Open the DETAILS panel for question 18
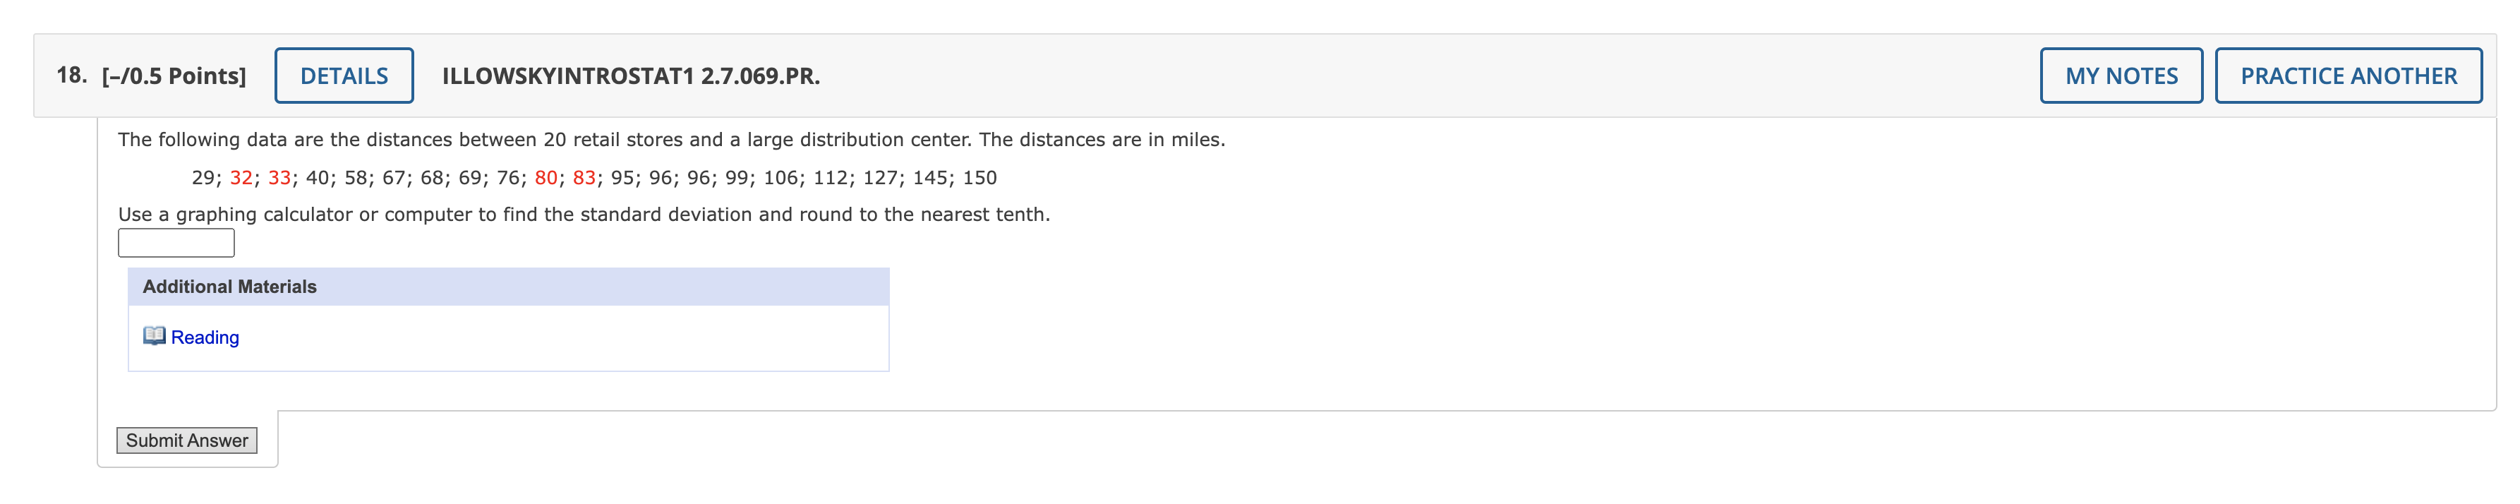Viewport: 2520px width, 504px height. point(344,76)
